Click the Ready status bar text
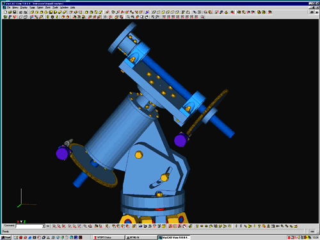The image size is (320, 240). click(6, 232)
